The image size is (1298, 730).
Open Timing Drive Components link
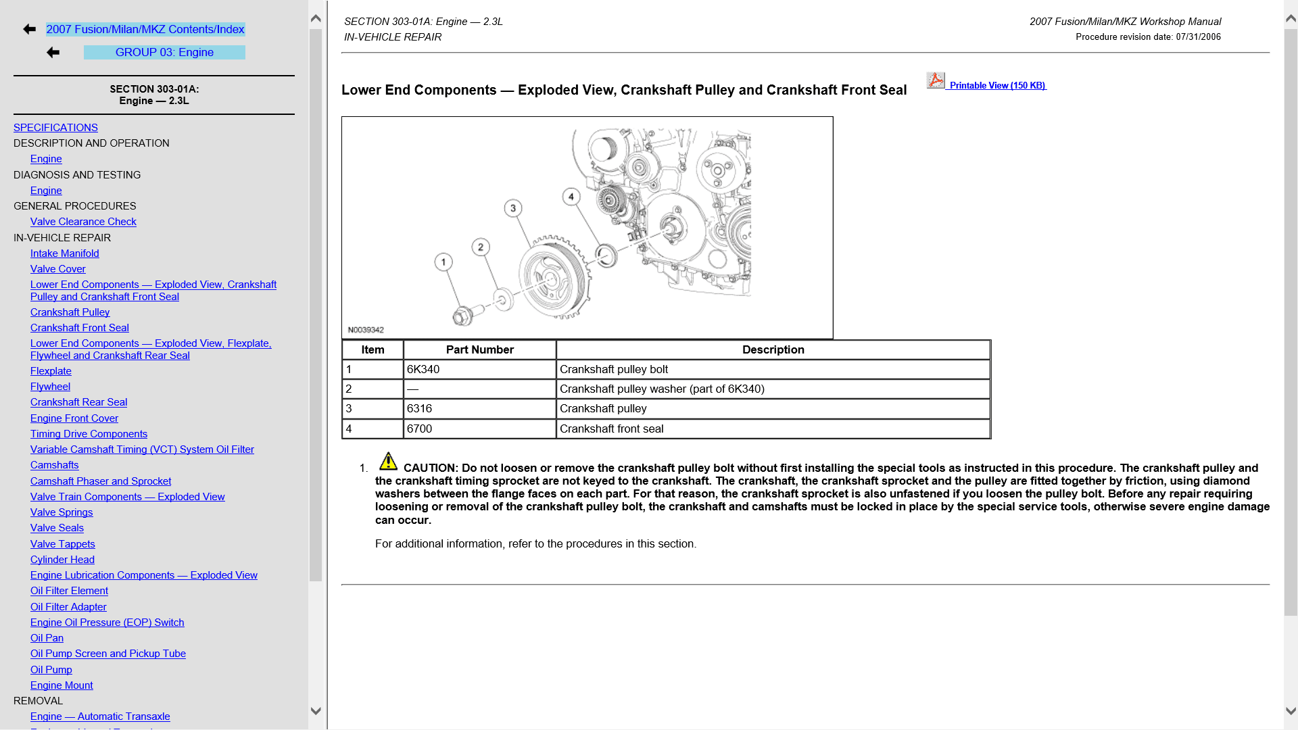(89, 434)
